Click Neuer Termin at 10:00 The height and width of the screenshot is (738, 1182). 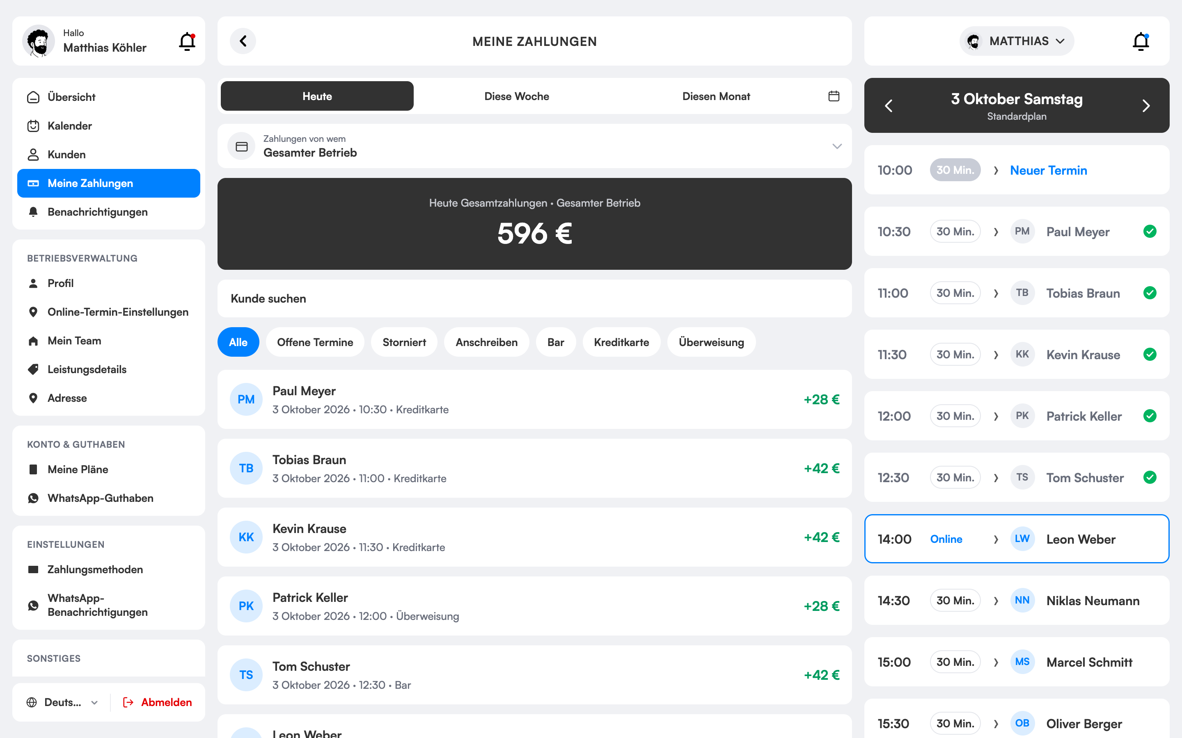(x=1048, y=170)
